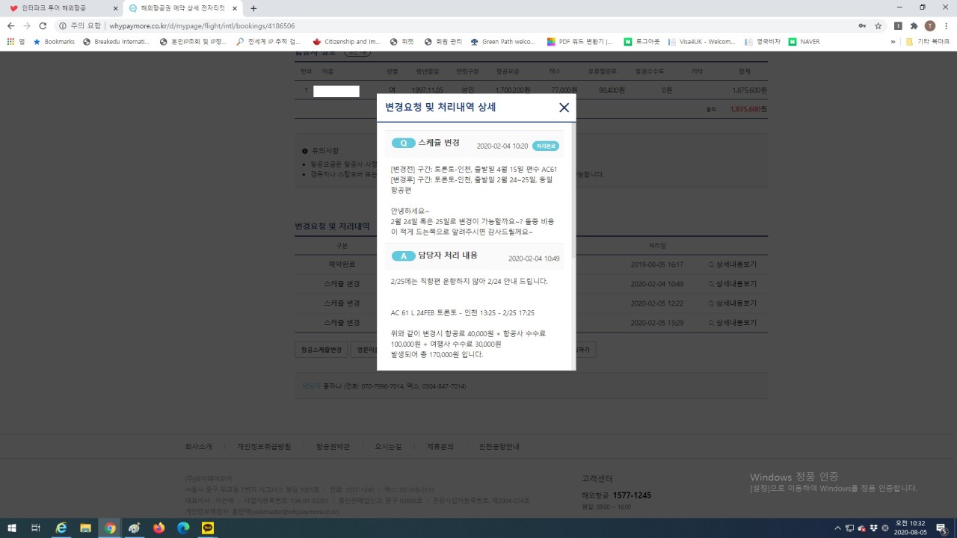The height and width of the screenshot is (538, 957).
Task: Click the popup's vertical scrollbar
Action: pos(573,194)
